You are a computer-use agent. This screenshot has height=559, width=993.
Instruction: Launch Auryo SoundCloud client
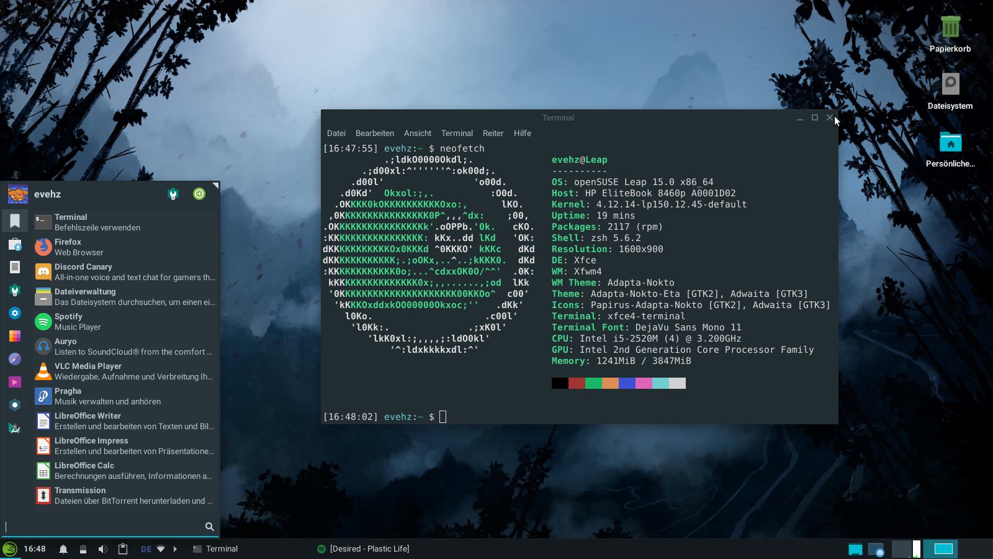[x=126, y=347]
